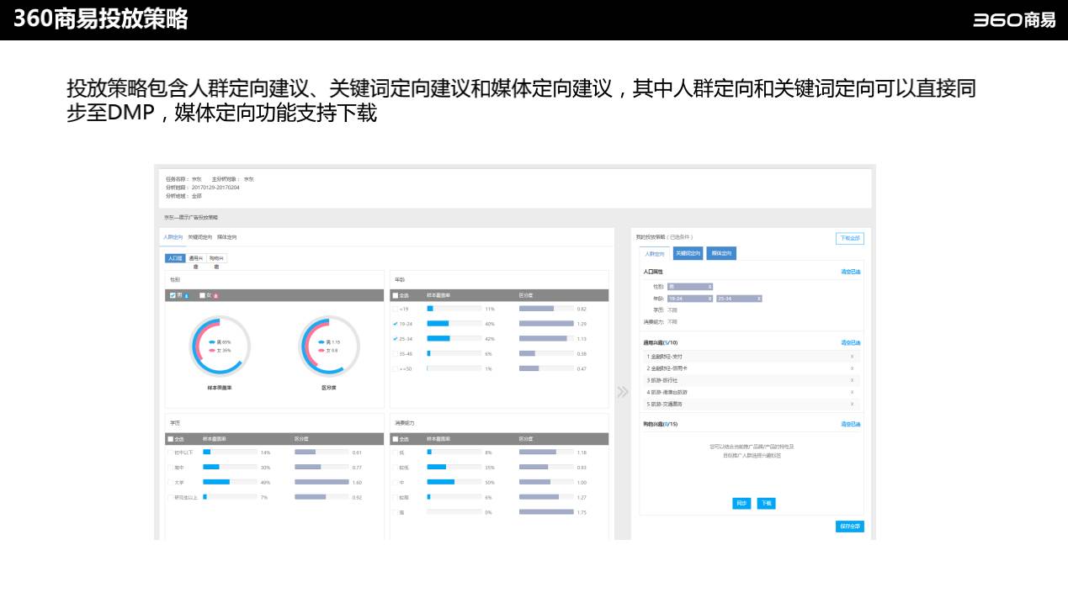Click 清空已选 for 人口属性
The width and height of the screenshot is (1068, 598).
tap(850, 272)
